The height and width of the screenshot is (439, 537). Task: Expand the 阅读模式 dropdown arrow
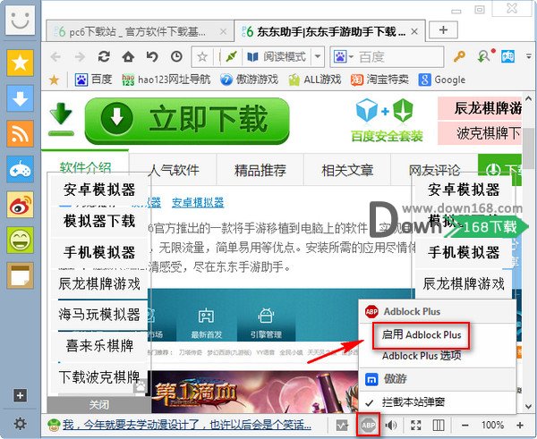(x=318, y=57)
